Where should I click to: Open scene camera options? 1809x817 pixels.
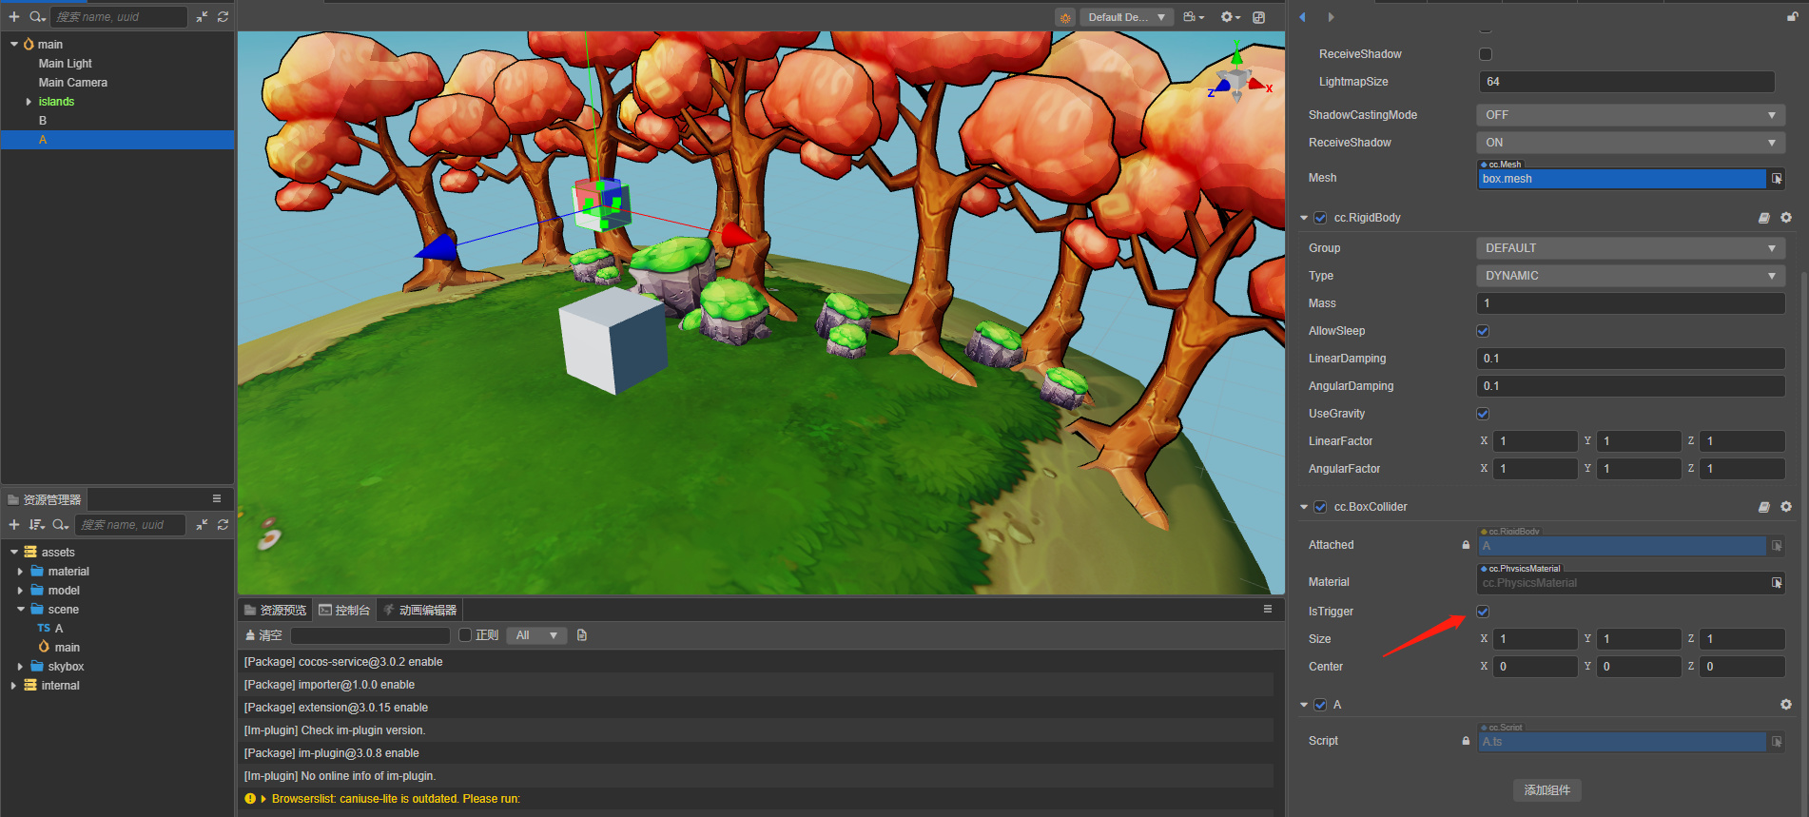[1194, 17]
